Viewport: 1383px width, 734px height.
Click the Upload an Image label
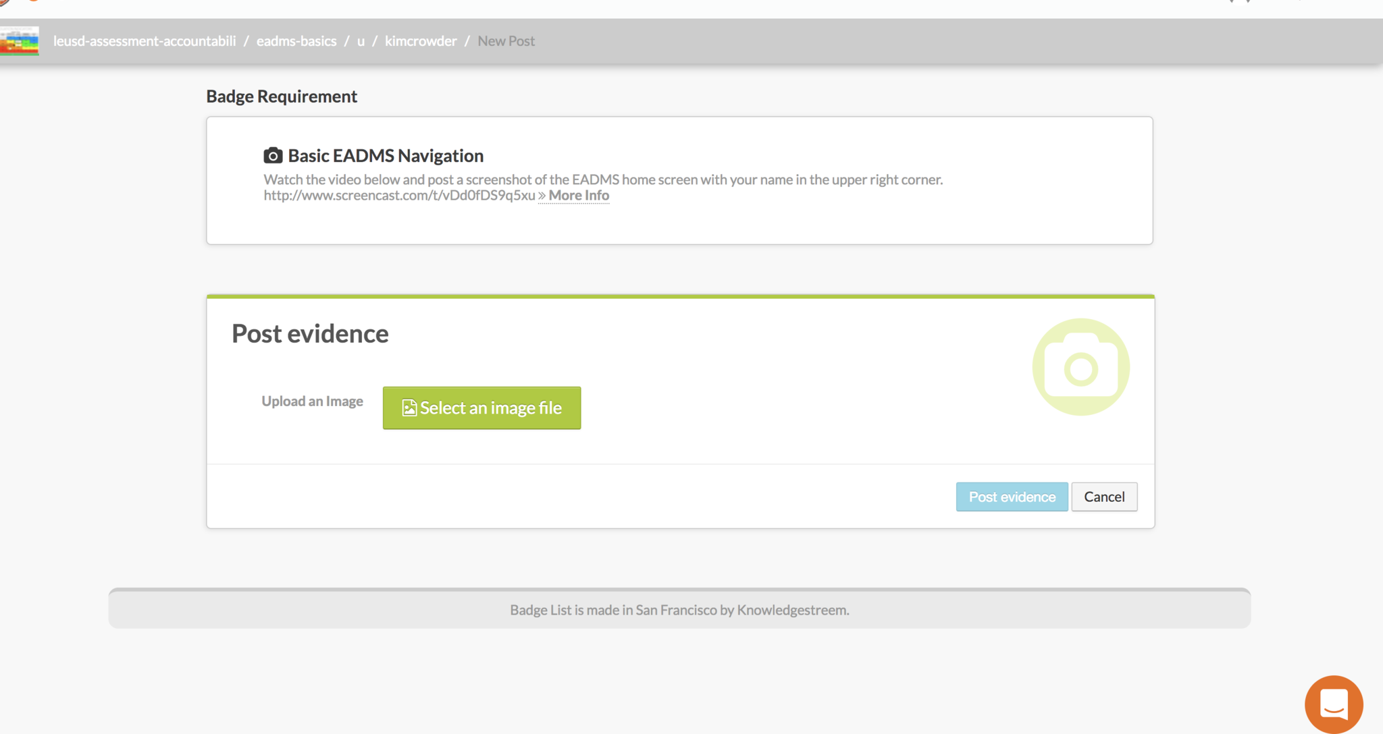tap(312, 401)
